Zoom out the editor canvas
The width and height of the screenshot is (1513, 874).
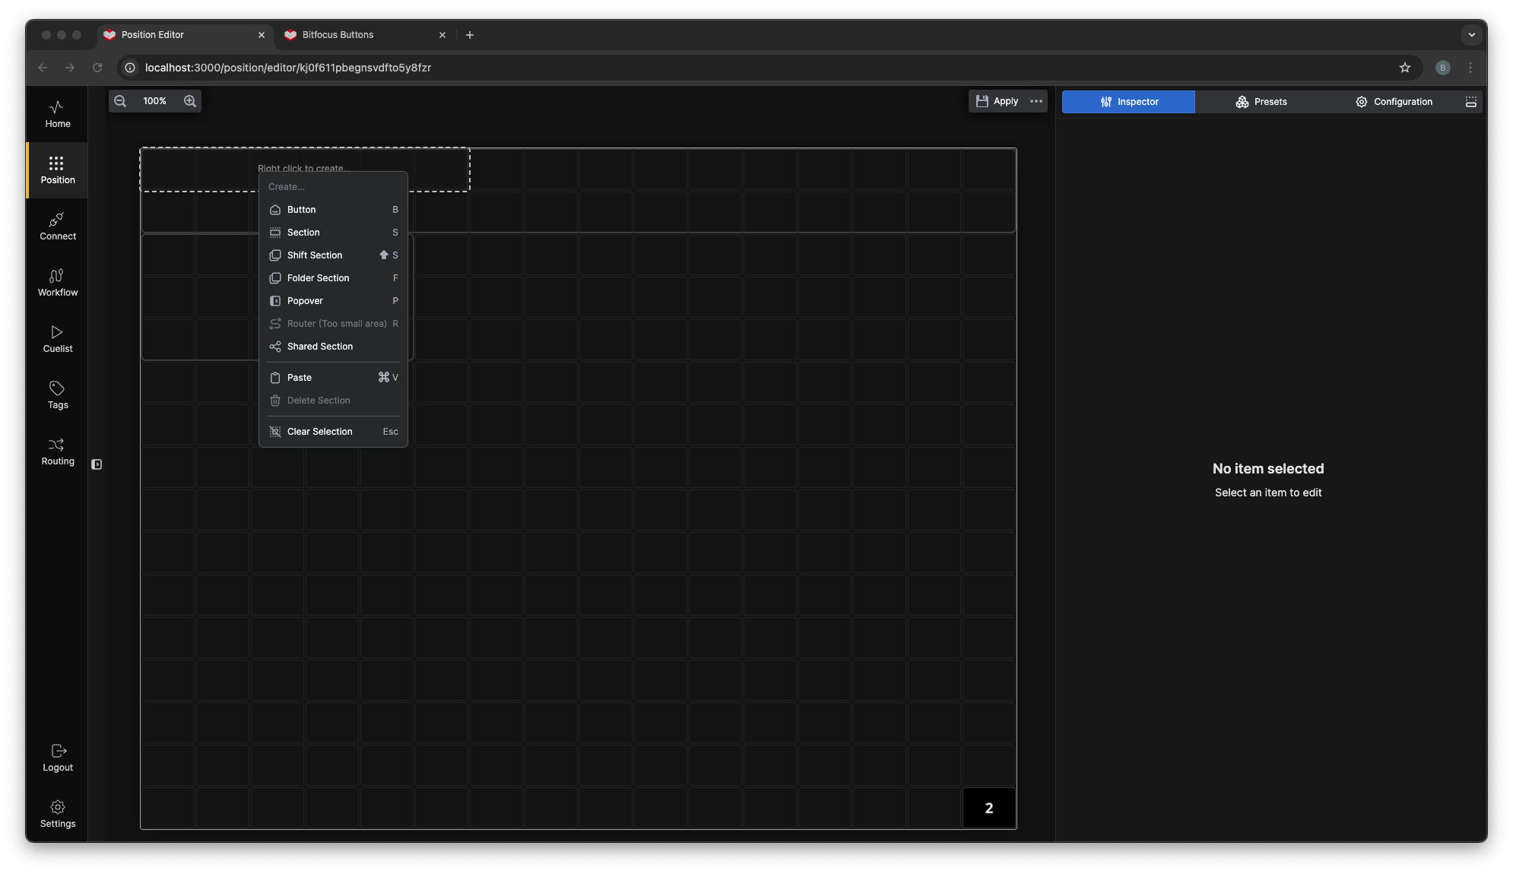[120, 101]
